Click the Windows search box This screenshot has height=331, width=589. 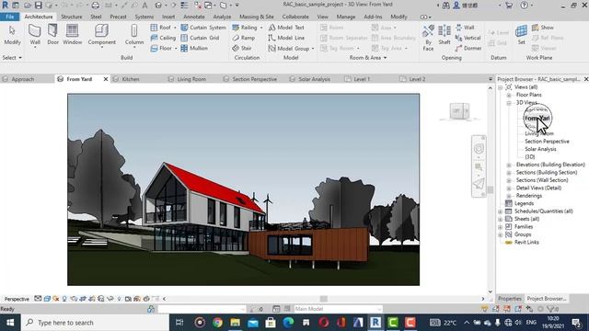click(x=95, y=323)
